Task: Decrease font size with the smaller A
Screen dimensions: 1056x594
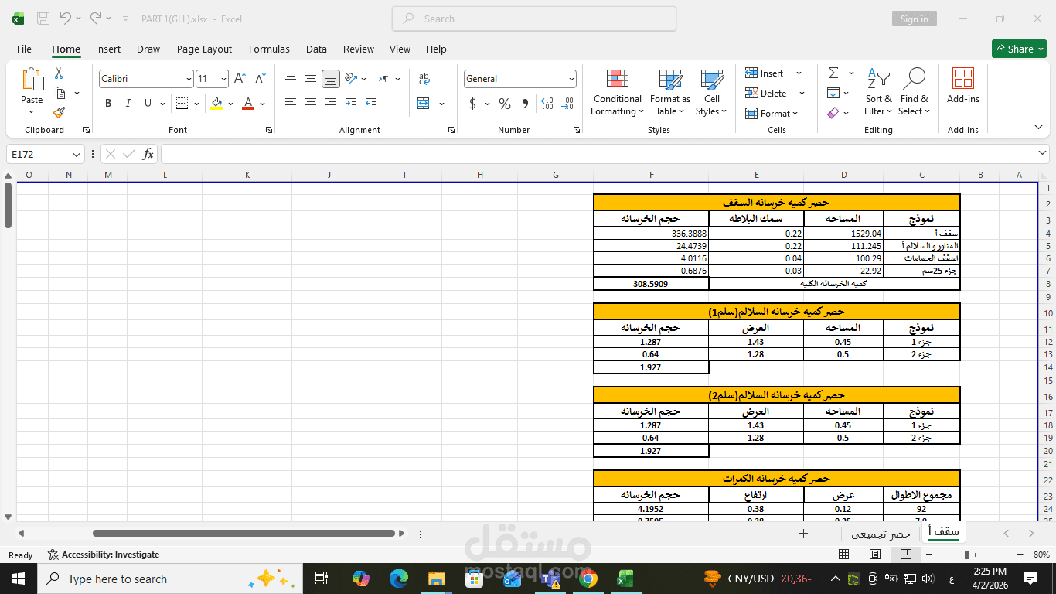Action: pos(260,79)
